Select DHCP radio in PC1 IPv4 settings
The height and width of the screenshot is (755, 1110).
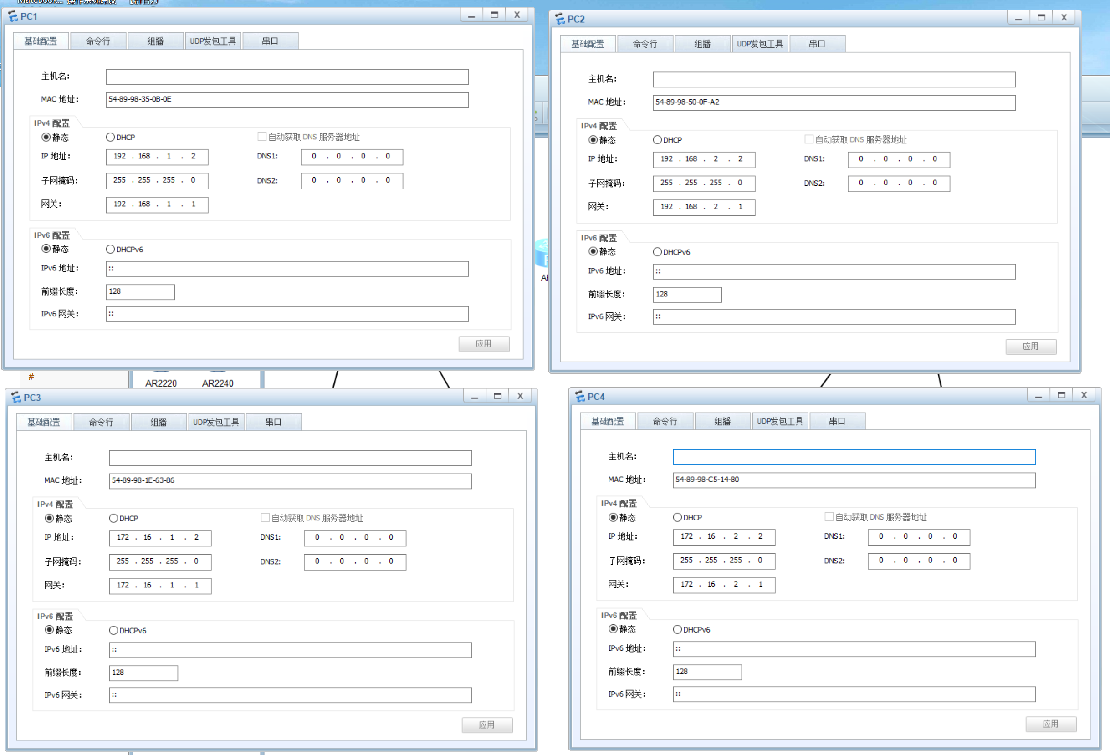tap(110, 138)
